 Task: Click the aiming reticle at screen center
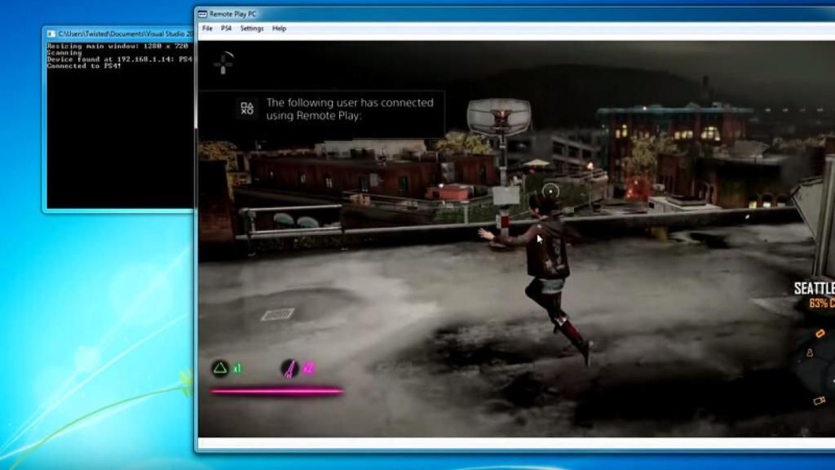[551, 188]
